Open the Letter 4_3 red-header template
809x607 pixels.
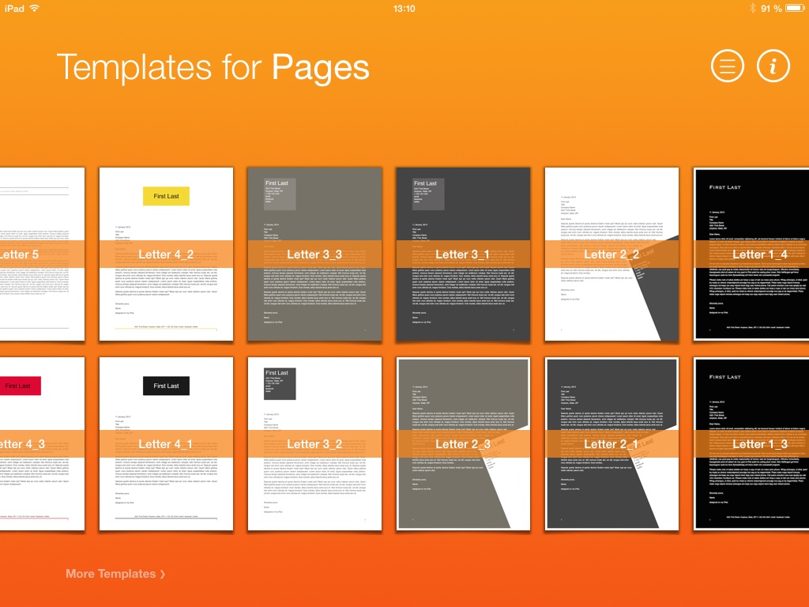click(x=40, y=443)
